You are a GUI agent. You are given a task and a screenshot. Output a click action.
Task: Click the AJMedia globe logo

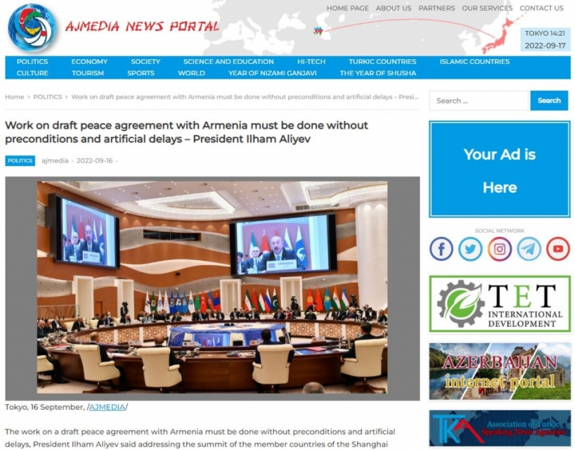pos(32,28)
